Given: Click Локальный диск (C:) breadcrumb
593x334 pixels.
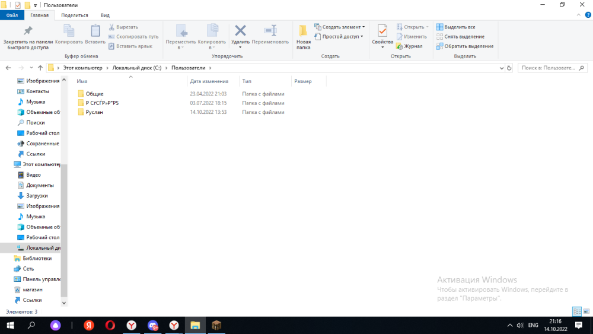Looking at the screenshot, I should [x=136, y=68].
